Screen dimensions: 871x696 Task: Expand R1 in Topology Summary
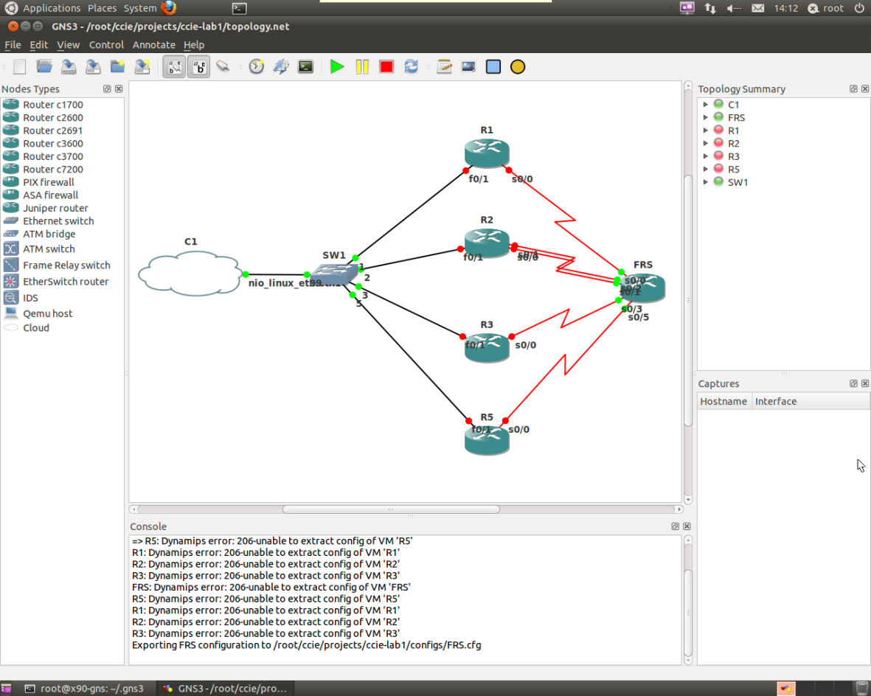[x=706, y=130]
